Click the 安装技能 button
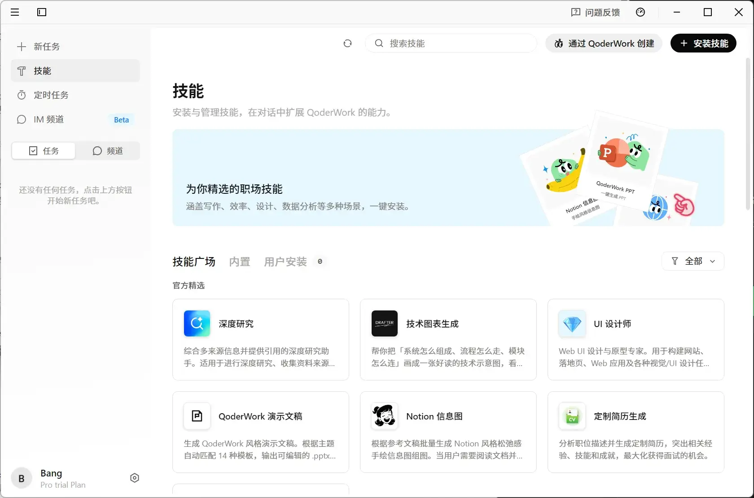The width and height of the screenshot is (754, 498). click(703, 44)
